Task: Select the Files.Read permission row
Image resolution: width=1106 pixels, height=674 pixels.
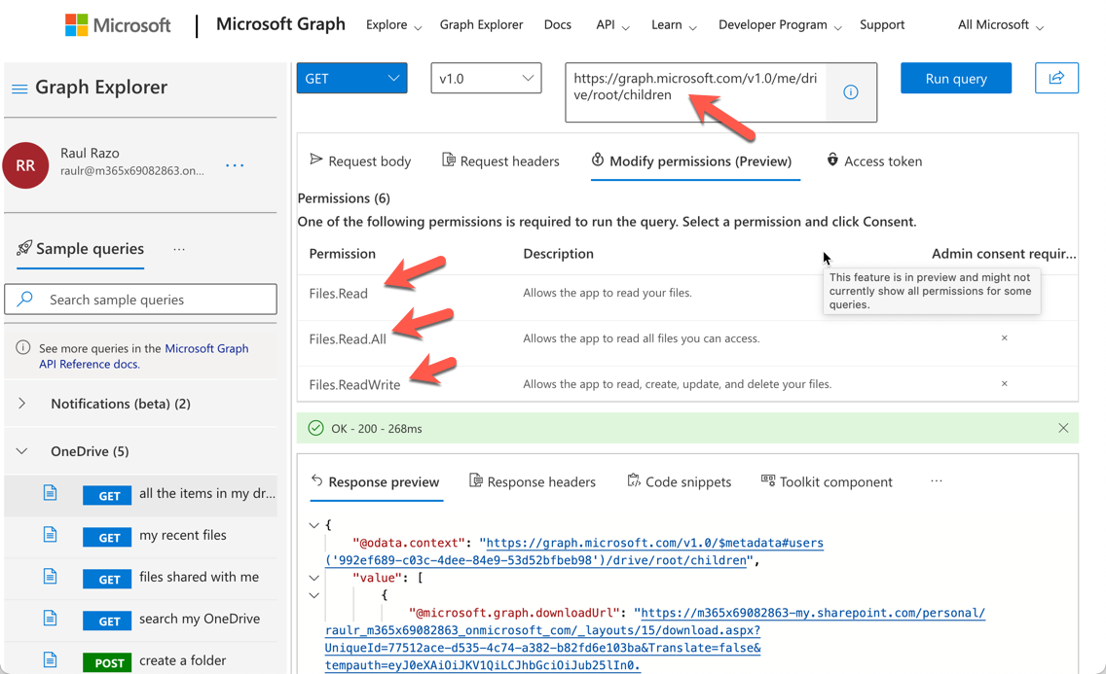Action: pos(687,298)
